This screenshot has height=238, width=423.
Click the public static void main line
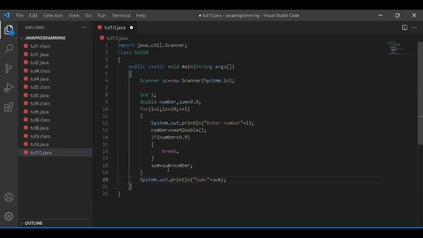181,66
